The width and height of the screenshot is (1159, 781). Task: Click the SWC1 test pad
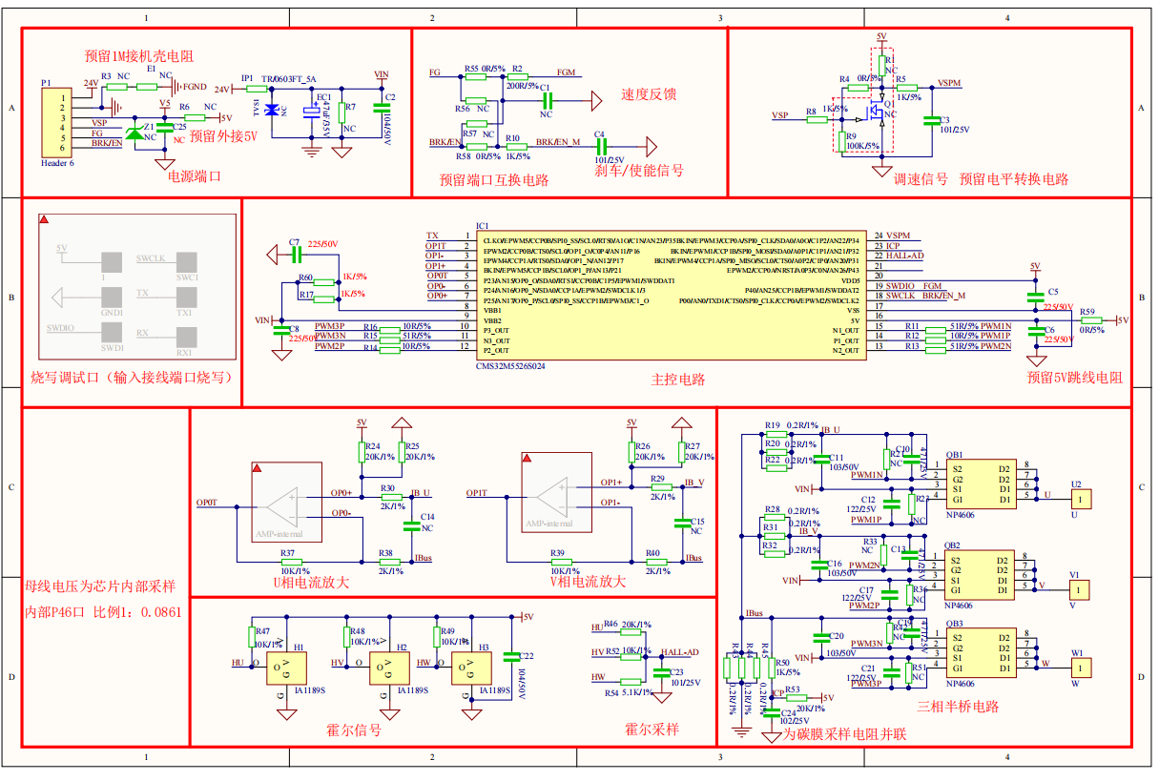coord(185,262)
